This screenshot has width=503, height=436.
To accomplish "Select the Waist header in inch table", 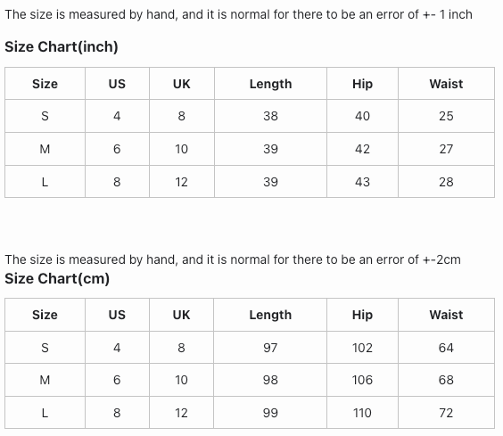I will [446, 84].
